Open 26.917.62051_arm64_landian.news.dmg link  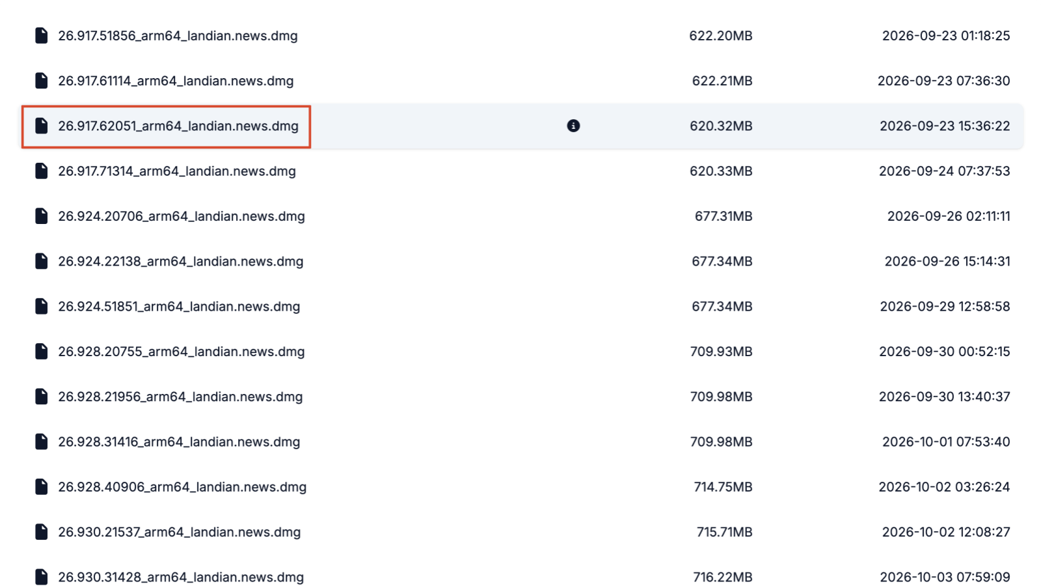click(x=178, y=126)
